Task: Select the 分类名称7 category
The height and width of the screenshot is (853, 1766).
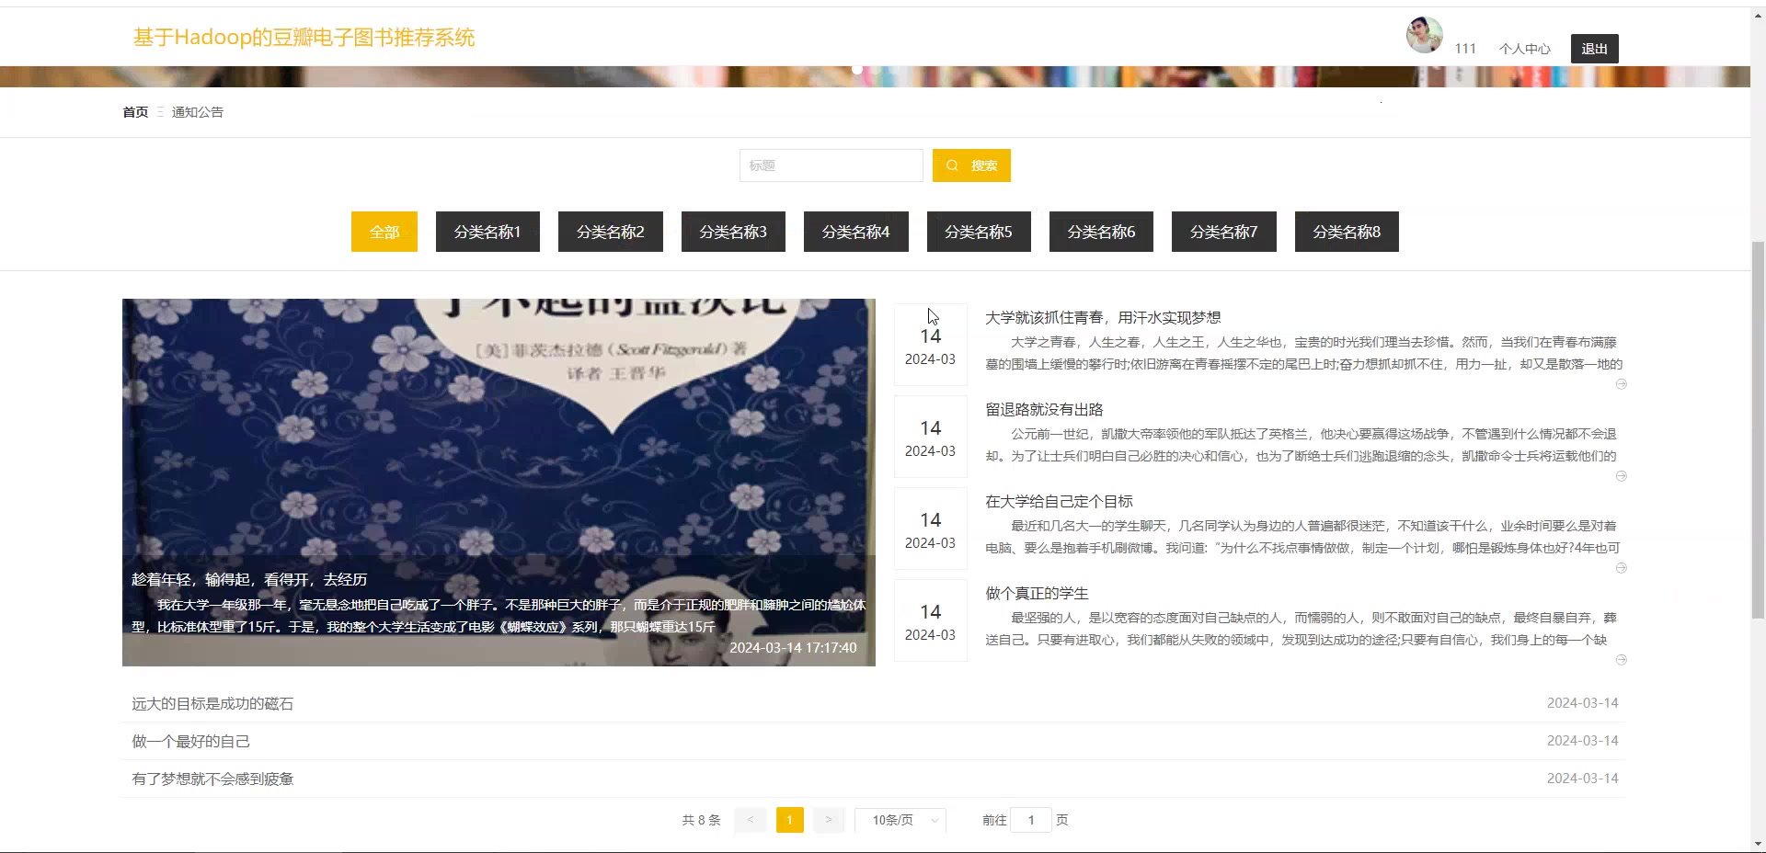Action: 1224,232
